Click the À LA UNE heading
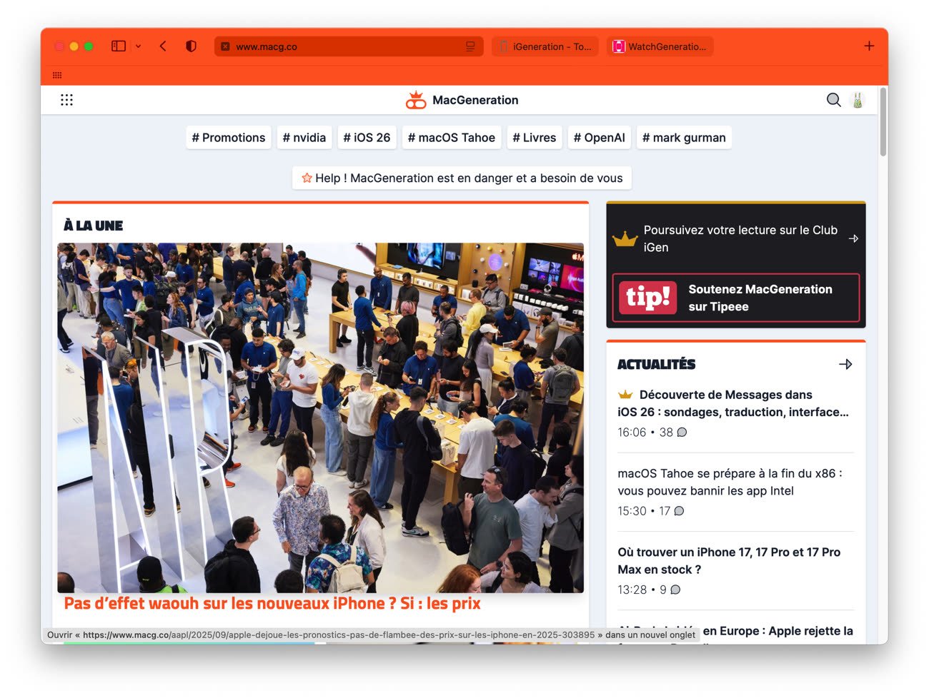929x698 pixels. coord(93,226)
